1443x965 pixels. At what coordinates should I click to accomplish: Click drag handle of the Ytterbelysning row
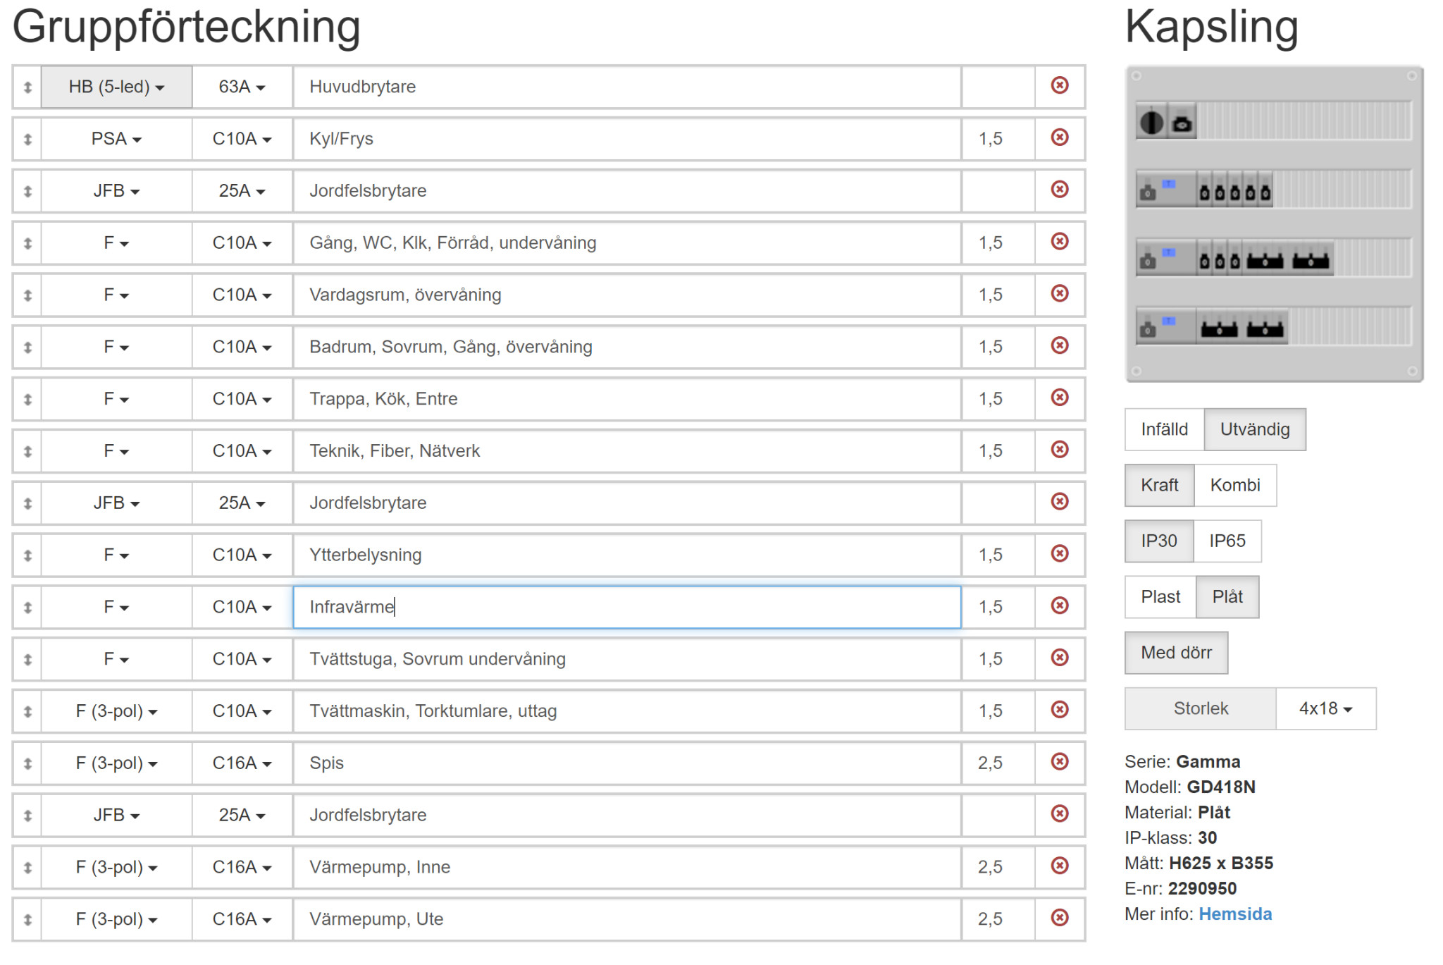click(27, 555)
